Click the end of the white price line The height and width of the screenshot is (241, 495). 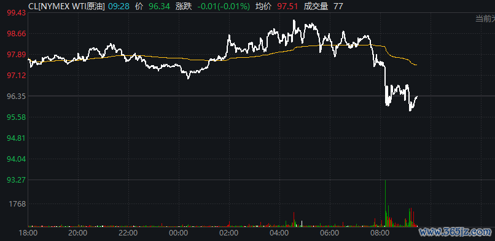[418, 97]
